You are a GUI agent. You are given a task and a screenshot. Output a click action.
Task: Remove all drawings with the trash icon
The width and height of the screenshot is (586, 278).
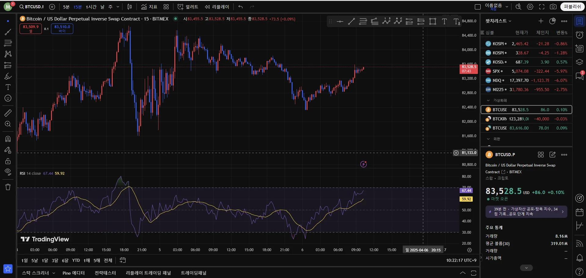click(x=8, y=187)
